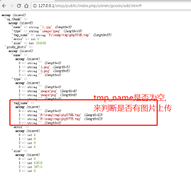Select the top 'array (size=2)' text
Screen dimensions: 191x179
(x=14, y=15)
